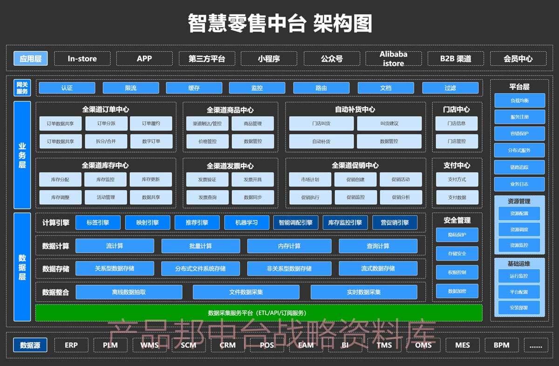
Task: Click the Alibaba istore box
Action: click(x=393, y=59)
